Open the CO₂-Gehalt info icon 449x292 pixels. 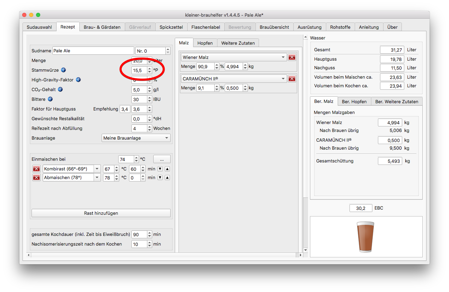[x=60, y=89]
